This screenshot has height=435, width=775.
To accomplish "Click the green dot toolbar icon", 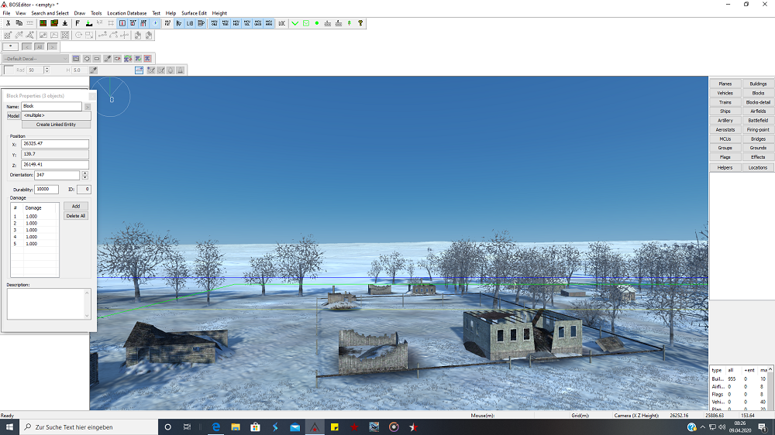I will (317, 23).
